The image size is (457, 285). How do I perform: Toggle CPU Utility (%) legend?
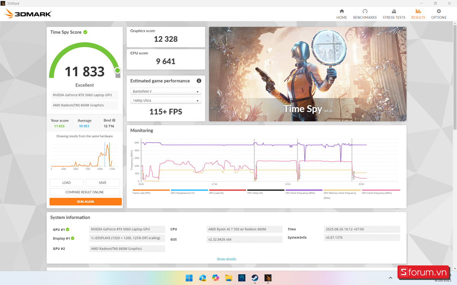266,192
